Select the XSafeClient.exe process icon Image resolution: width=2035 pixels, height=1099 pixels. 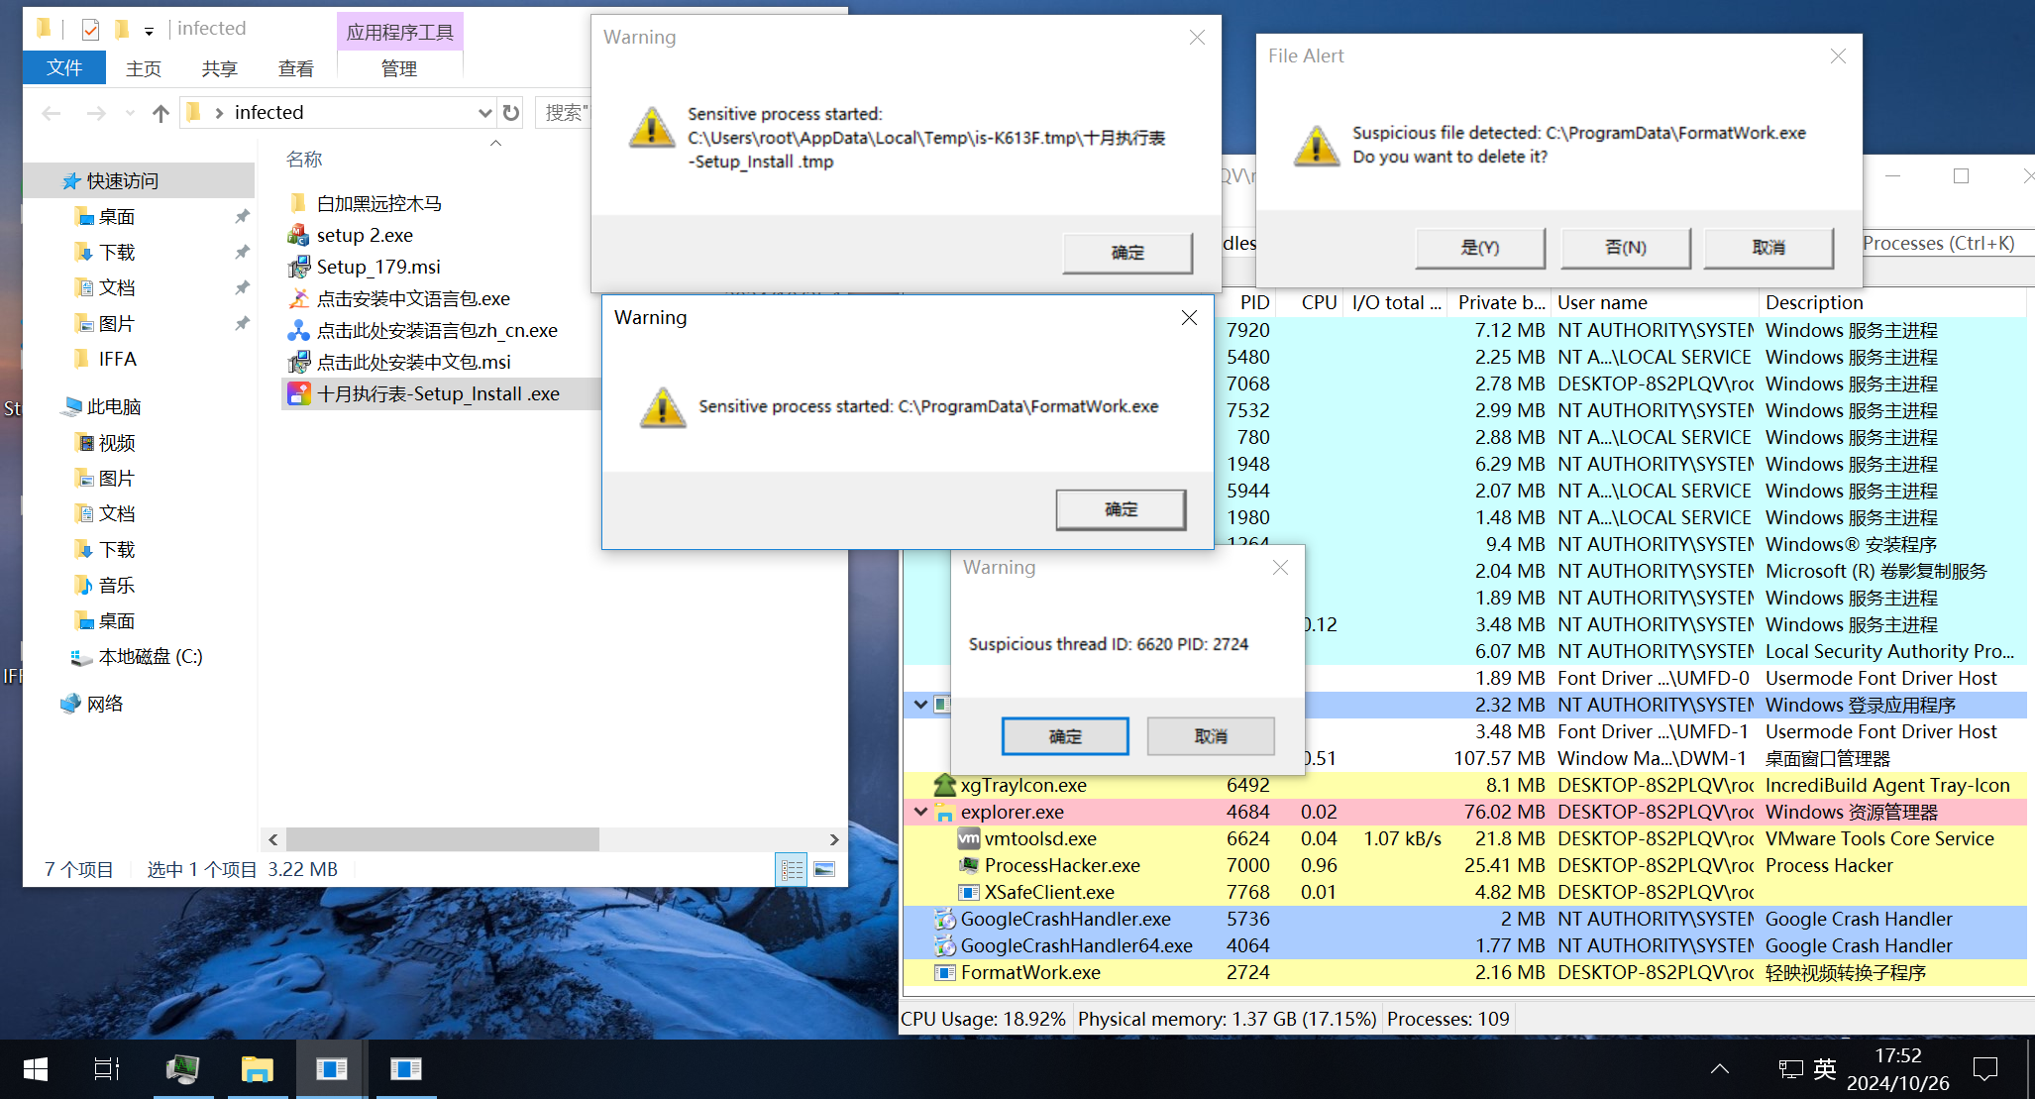tap(968, 892)
